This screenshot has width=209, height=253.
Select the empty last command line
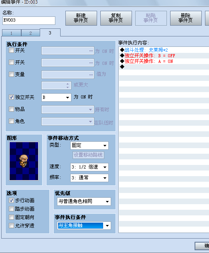point(164,67)
